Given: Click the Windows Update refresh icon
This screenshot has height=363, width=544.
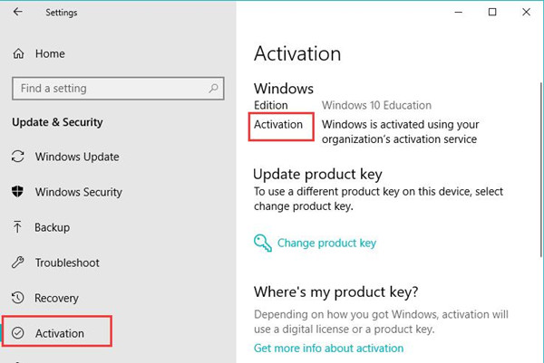Looking at the screenshot, I should 18,157.
